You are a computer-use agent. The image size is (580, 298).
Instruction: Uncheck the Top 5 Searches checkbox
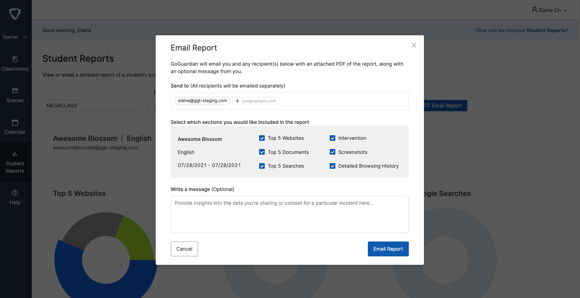(262, 166)
